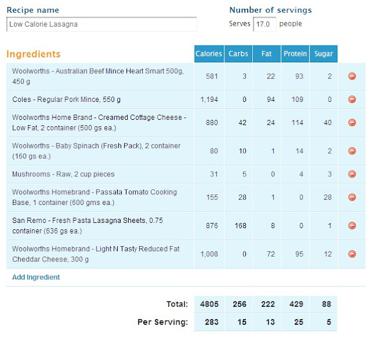This screenshot has width=373, height=337.
Task: Click the Per Serving label
Action: pyautogui.click(x=163, y=322)
